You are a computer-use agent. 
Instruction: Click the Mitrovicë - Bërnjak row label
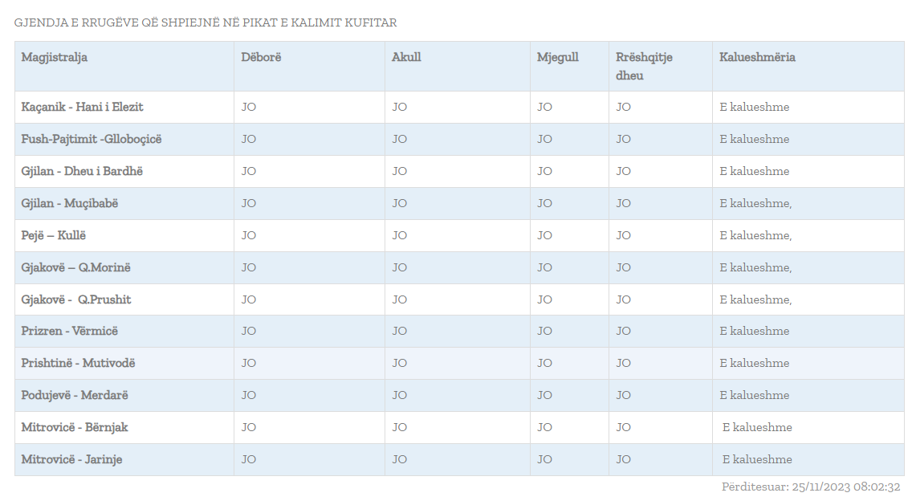(x=75, y=427)
